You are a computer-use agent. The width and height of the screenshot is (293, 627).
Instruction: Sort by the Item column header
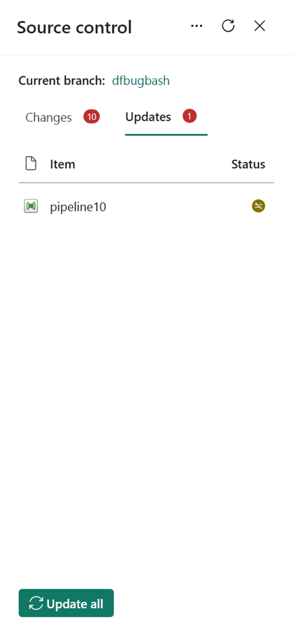coord(62,164)
